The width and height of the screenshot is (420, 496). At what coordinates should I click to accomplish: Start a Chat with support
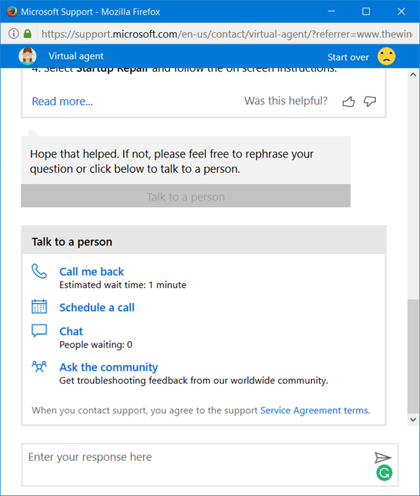pos(71,332)
